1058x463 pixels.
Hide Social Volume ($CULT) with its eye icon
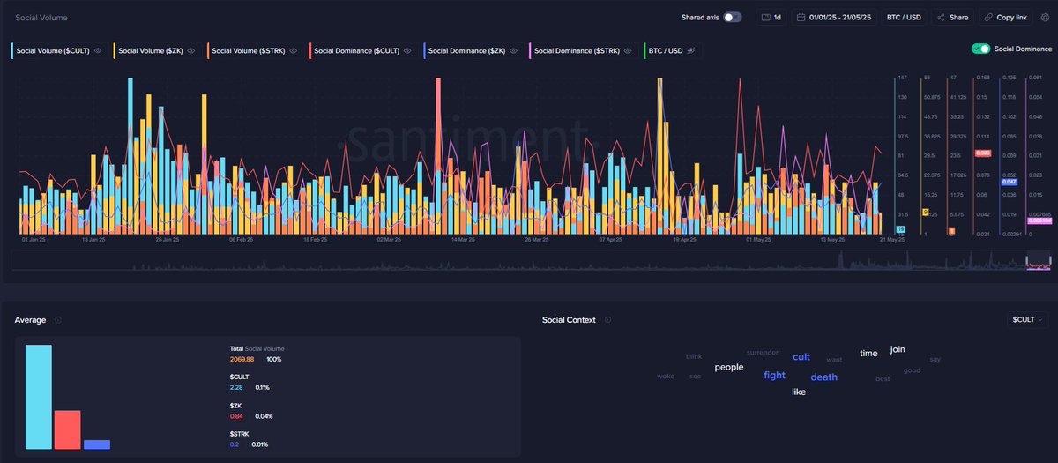(100, 51)
